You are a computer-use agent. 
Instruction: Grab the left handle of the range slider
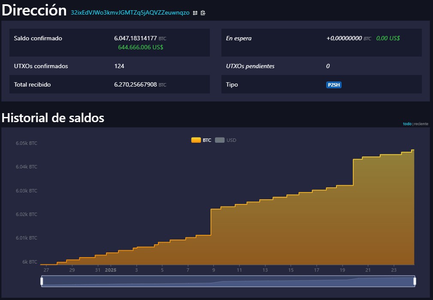point(42,281)
